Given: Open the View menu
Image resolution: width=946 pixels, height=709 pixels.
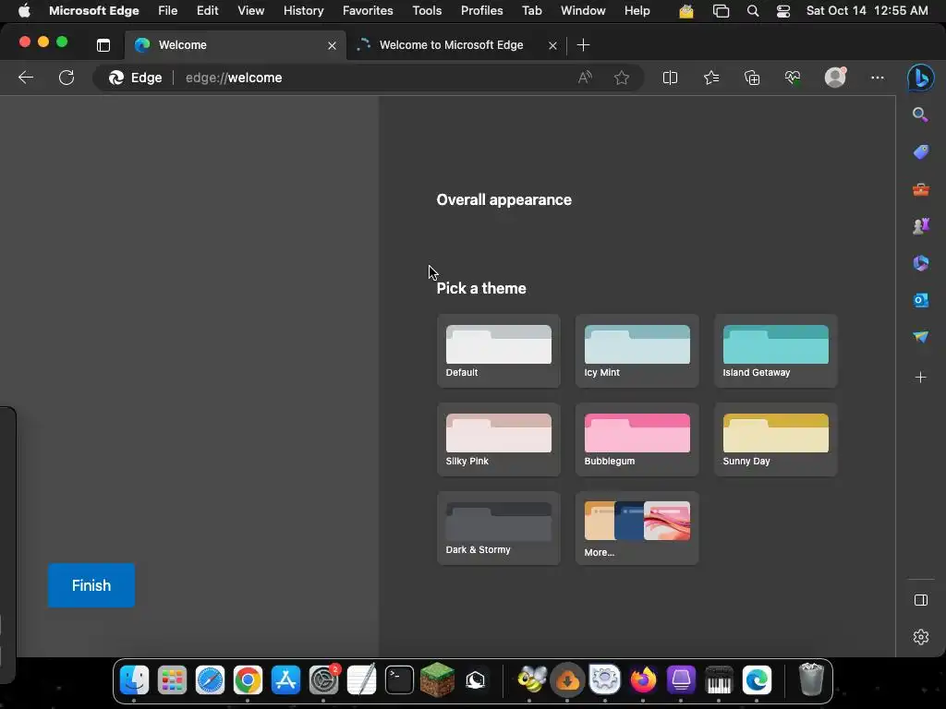Looking at the screenshot, I should [251, 11].
